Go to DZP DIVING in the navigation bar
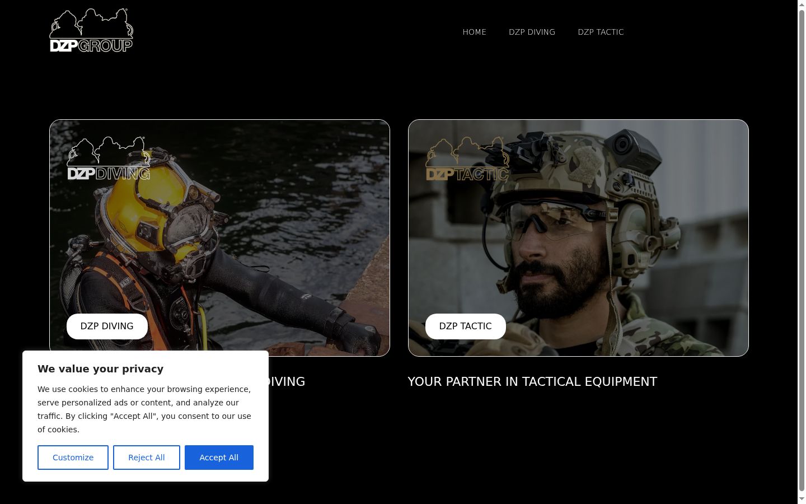Screen dimensions: 806x504 pyautogui.click(x=532, y=32)
